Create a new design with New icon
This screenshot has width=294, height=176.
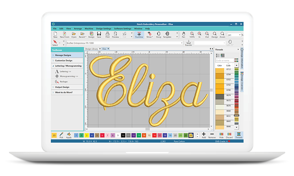pyautogui.click(x=55, y=35)
